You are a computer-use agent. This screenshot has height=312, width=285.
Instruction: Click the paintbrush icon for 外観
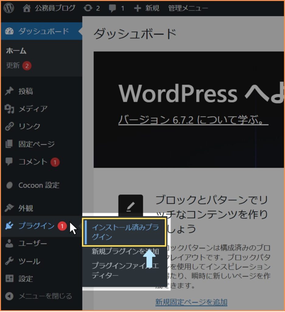click(x=9, y=208)
